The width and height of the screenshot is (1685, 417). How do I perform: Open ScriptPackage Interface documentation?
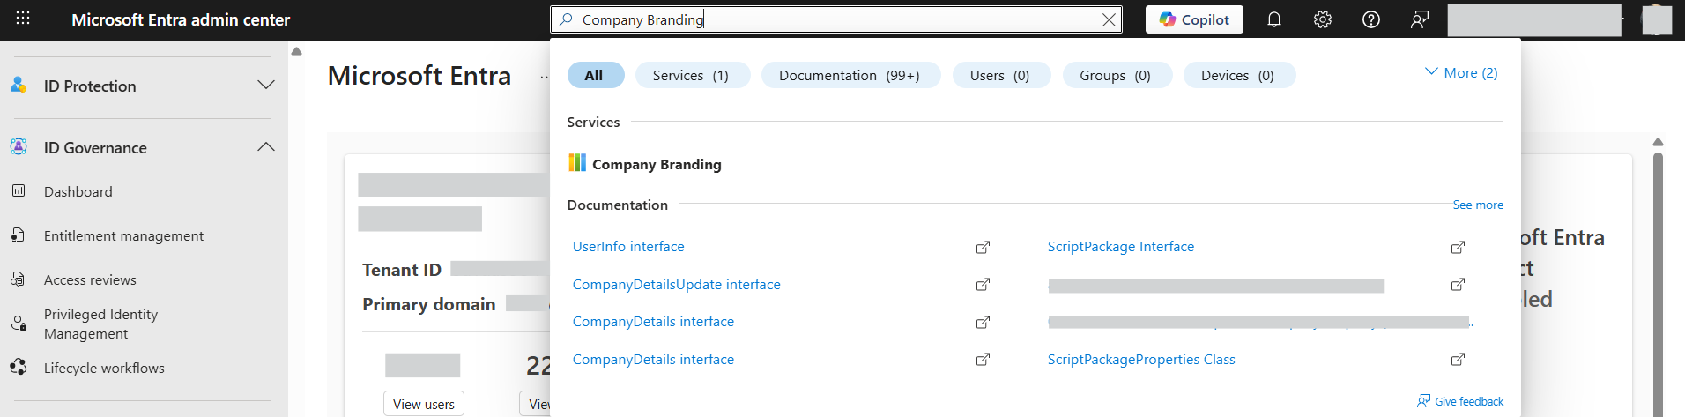pos(1121,247)
